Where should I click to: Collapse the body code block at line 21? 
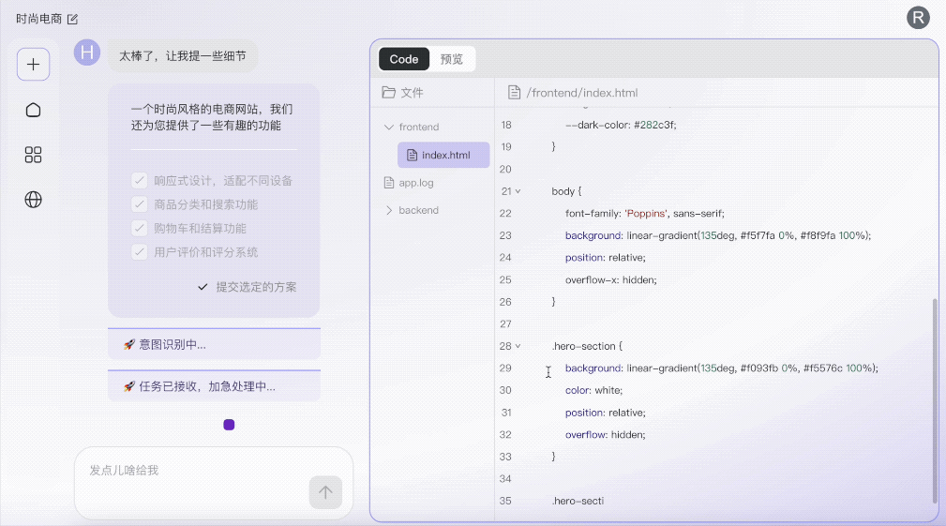518,191
